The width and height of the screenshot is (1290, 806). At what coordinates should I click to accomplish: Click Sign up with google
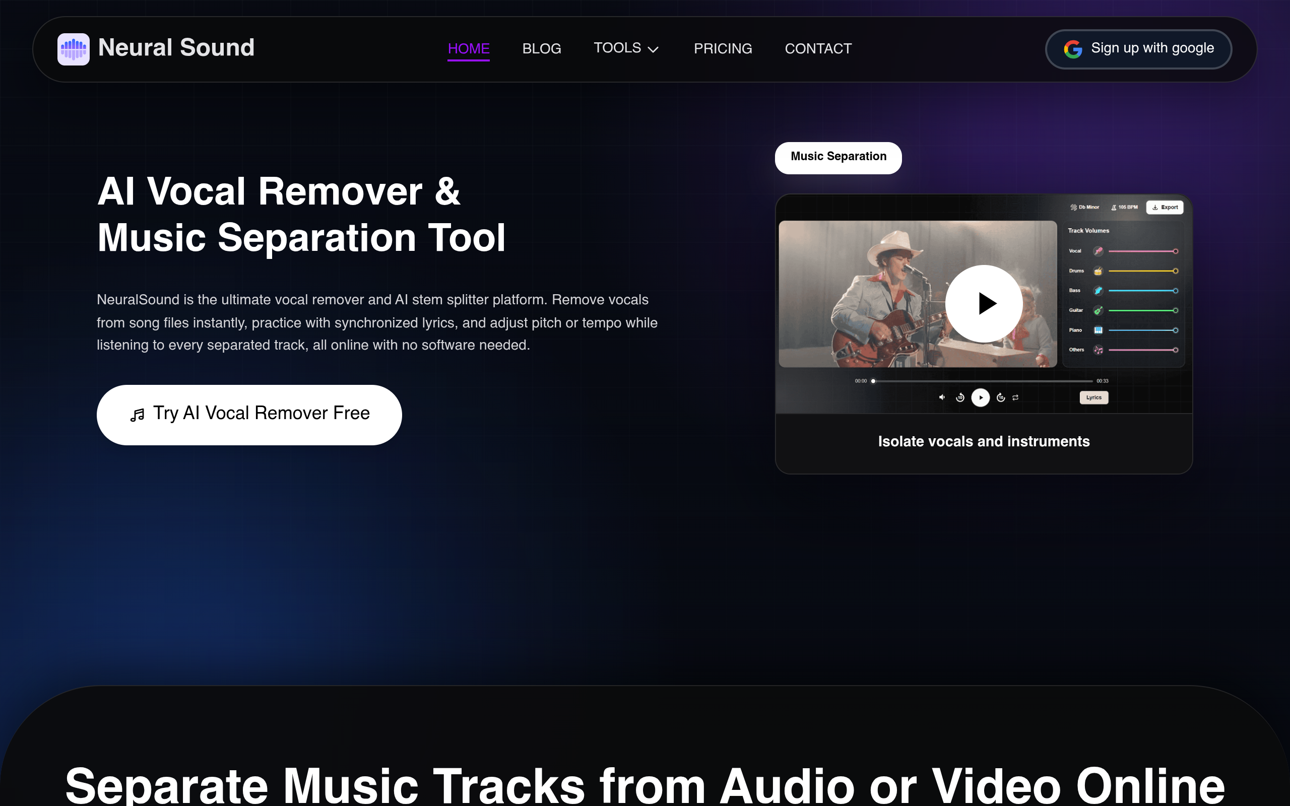coord(1138,49)
